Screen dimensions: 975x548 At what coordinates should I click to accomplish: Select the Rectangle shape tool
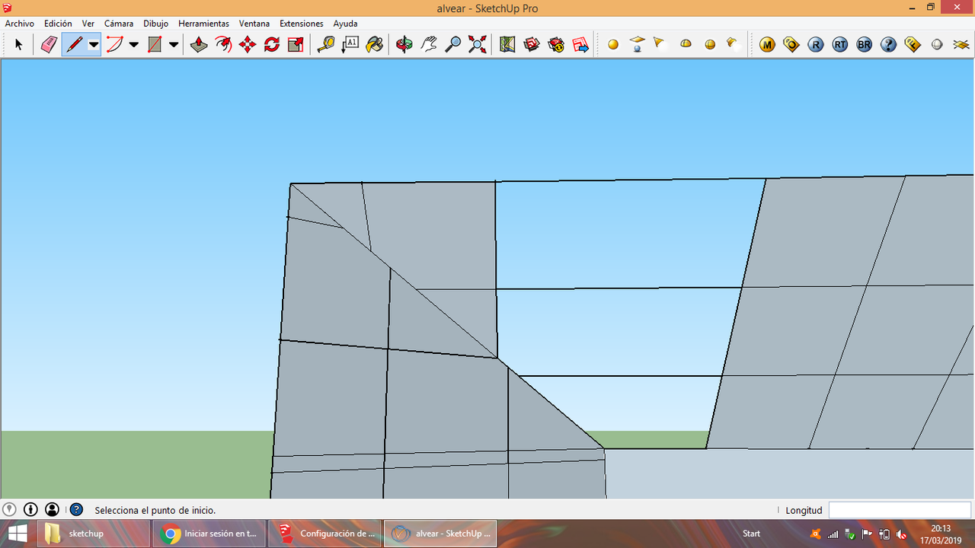click(x=155, y=45)
